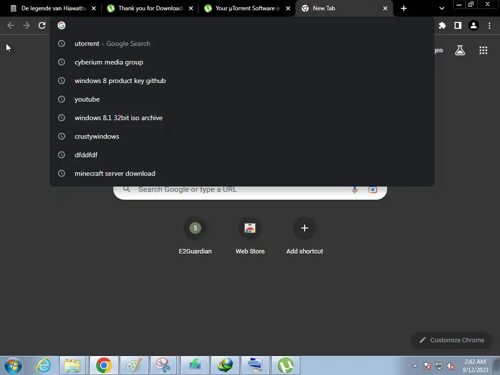Open the green download arrow taskbar app
The width and height of the screenshot is (500, 375).
[x=195, y=365]
